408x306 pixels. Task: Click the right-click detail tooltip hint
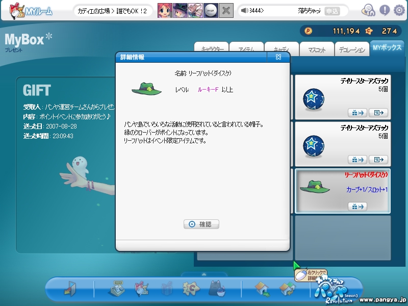point(311,275)
